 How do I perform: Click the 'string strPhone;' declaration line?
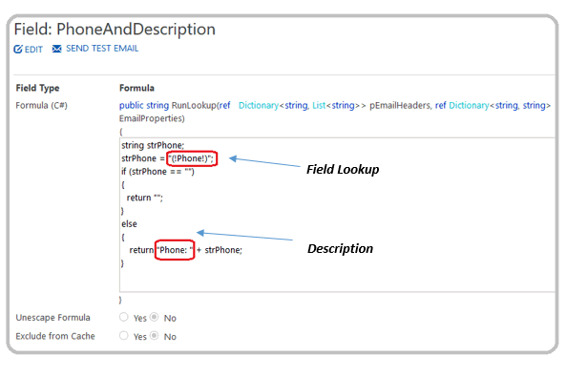(x=153, y=145)
